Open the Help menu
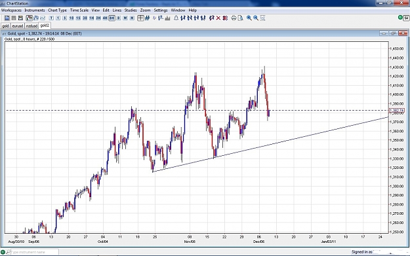The width and height of the screenshot is (410, 256). [193, 10]
